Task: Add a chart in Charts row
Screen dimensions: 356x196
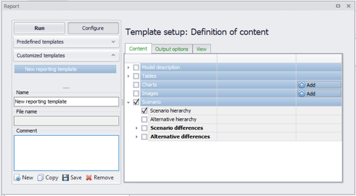Action: (x=319, y=85)
